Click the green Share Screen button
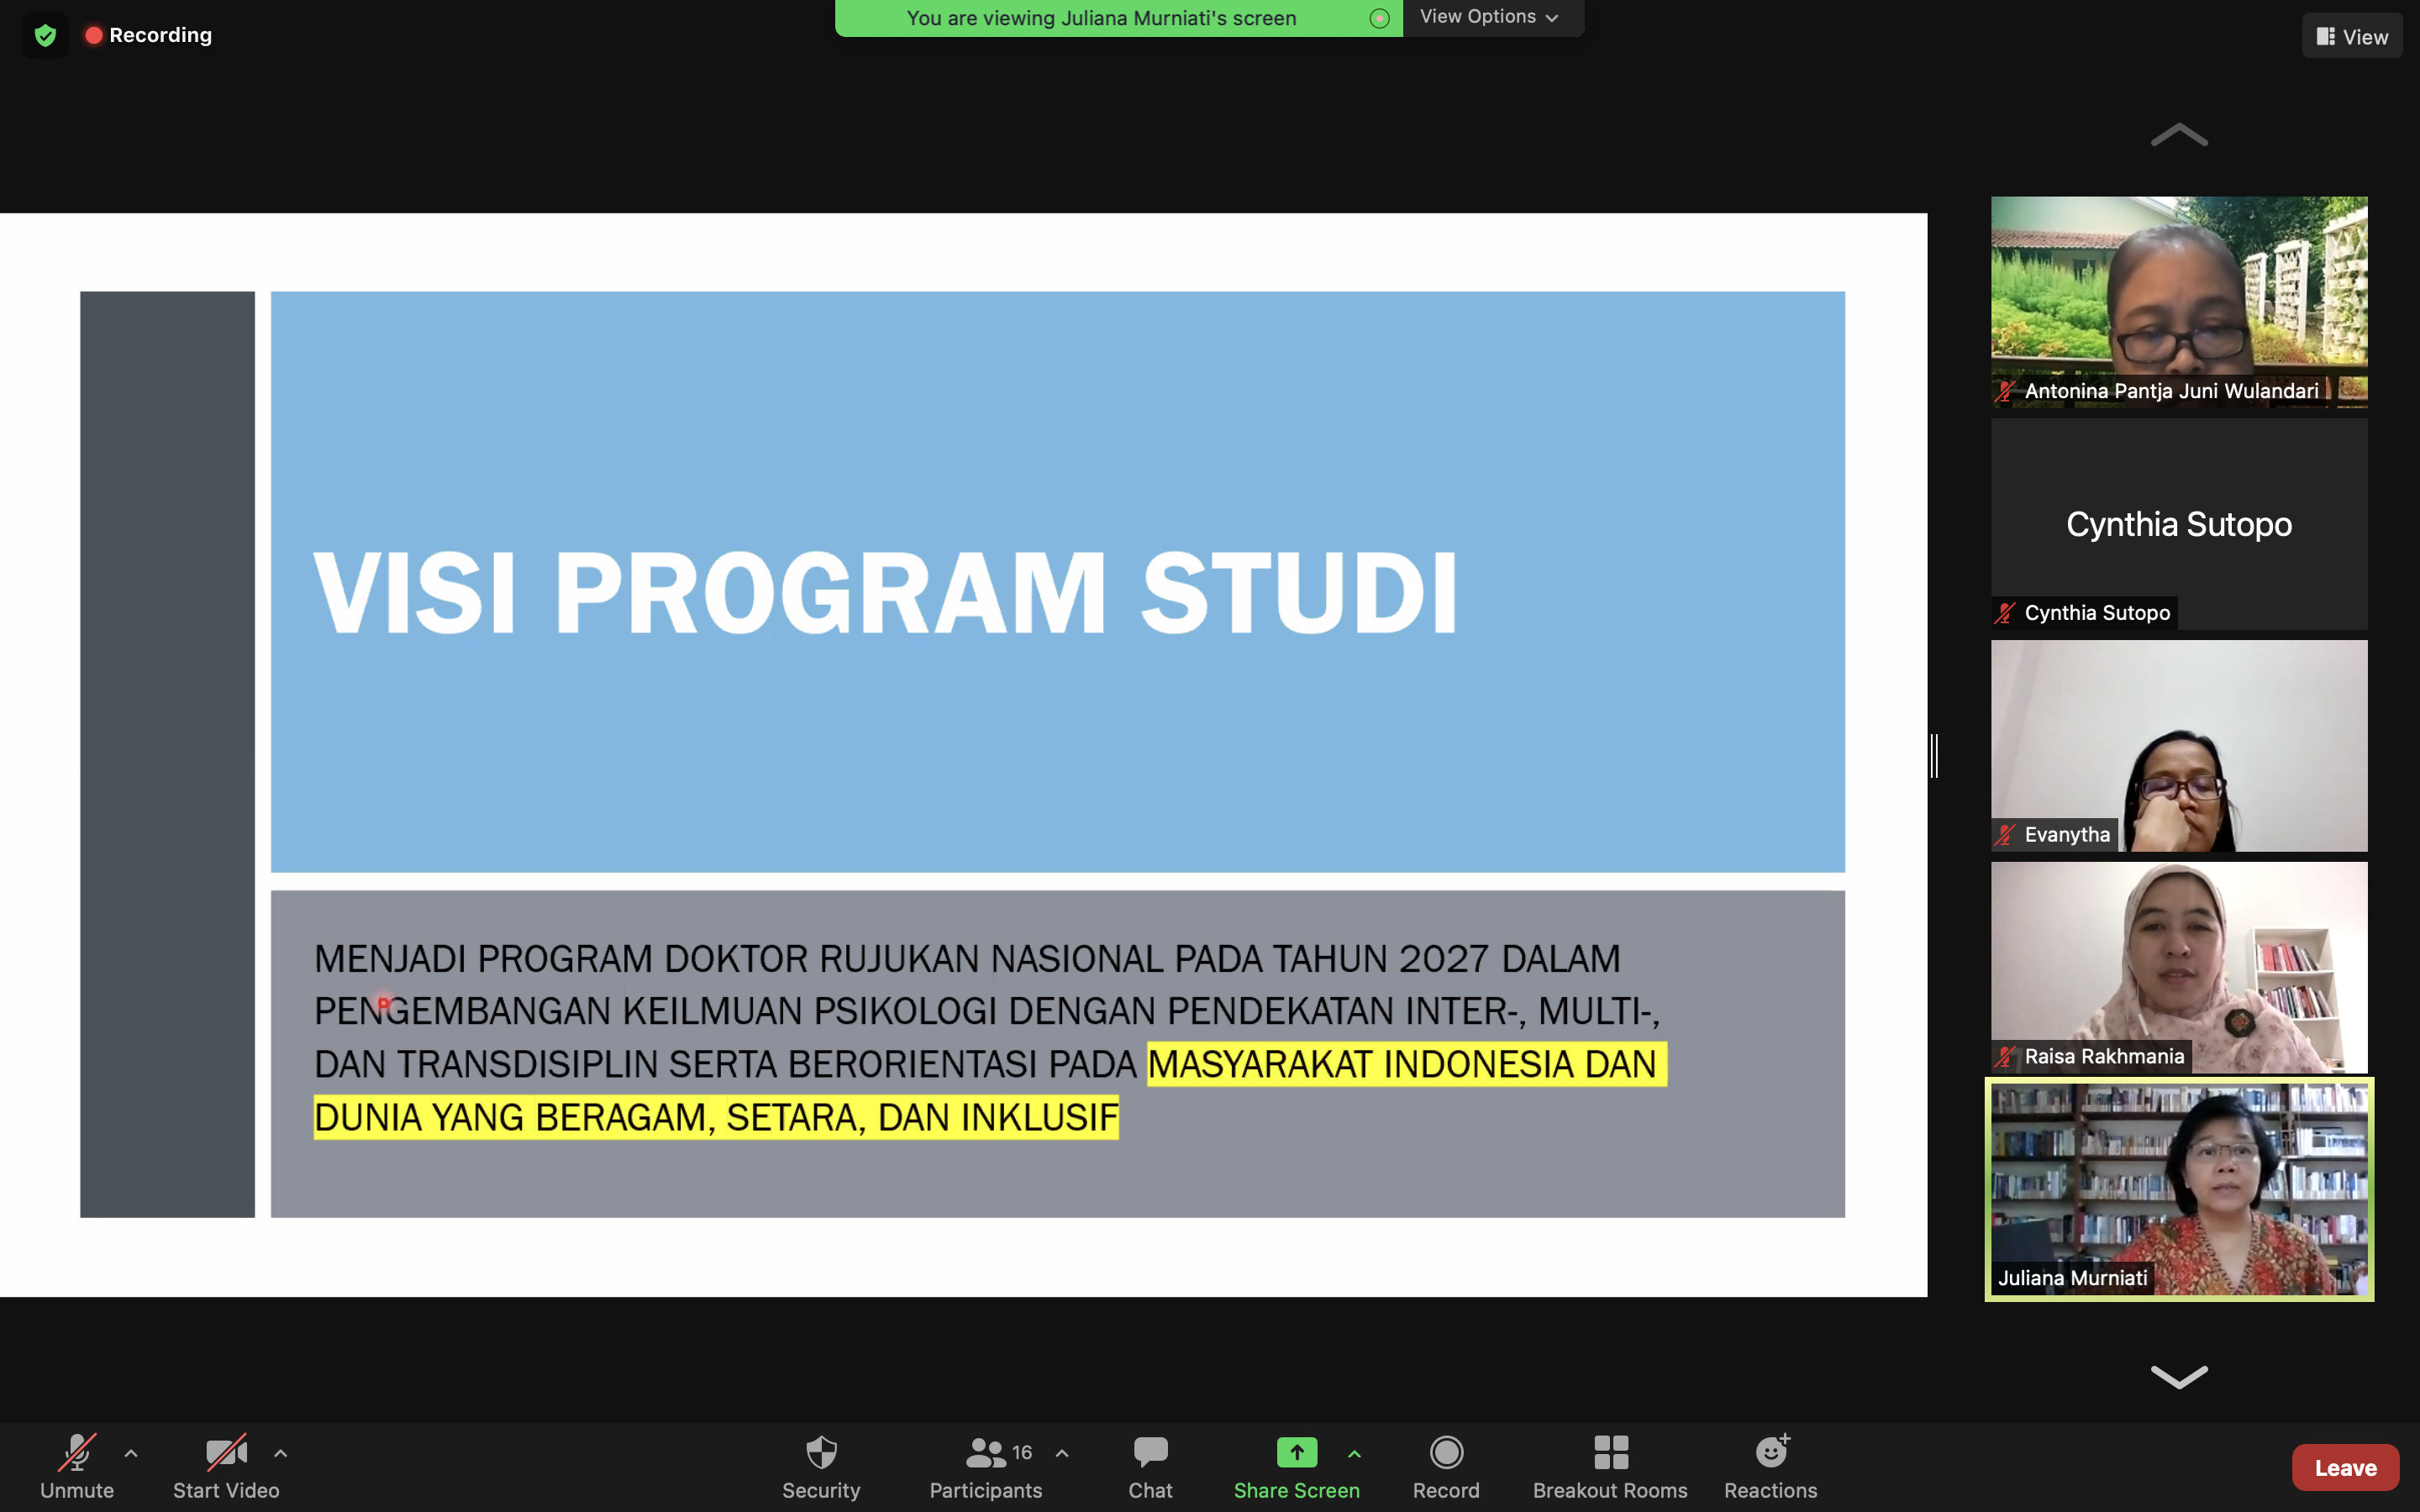The height and width of the screenshot is (1512, 2420). pyautogui.click(x=1296, y=1467)
